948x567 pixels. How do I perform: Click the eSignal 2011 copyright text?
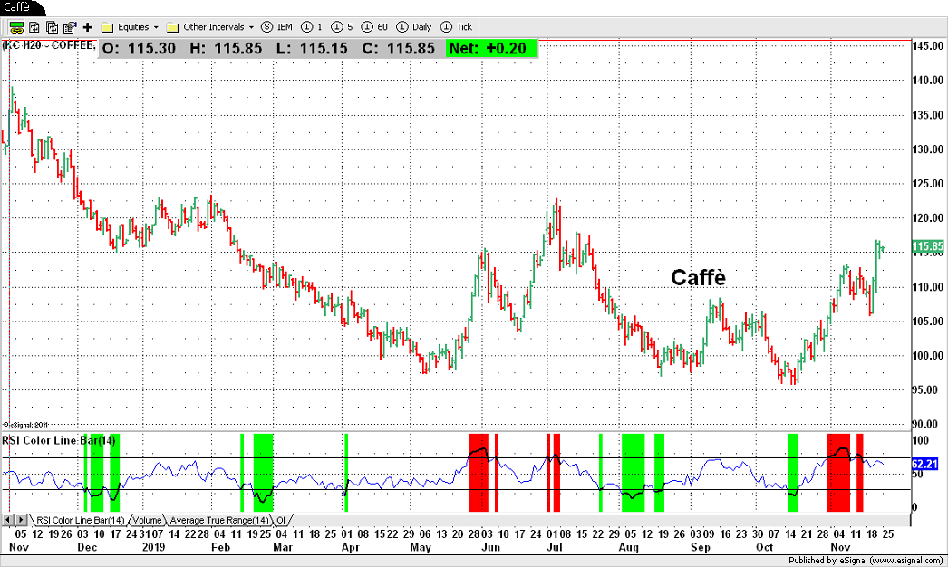point(25,425)
